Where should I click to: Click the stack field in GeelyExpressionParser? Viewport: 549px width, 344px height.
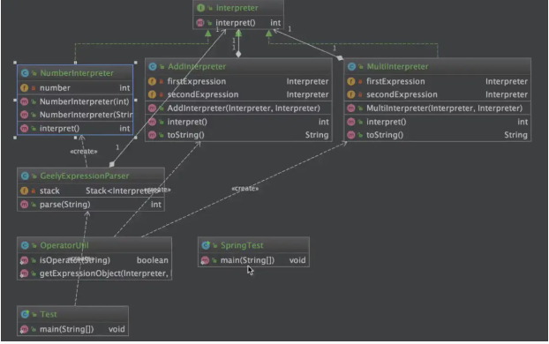[x=91, y=191]
